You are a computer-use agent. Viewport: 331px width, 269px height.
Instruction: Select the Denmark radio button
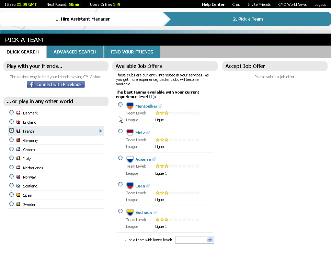click(x=11, y=112)
